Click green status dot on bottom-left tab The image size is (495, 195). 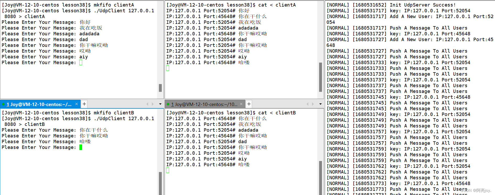(3, 104)
